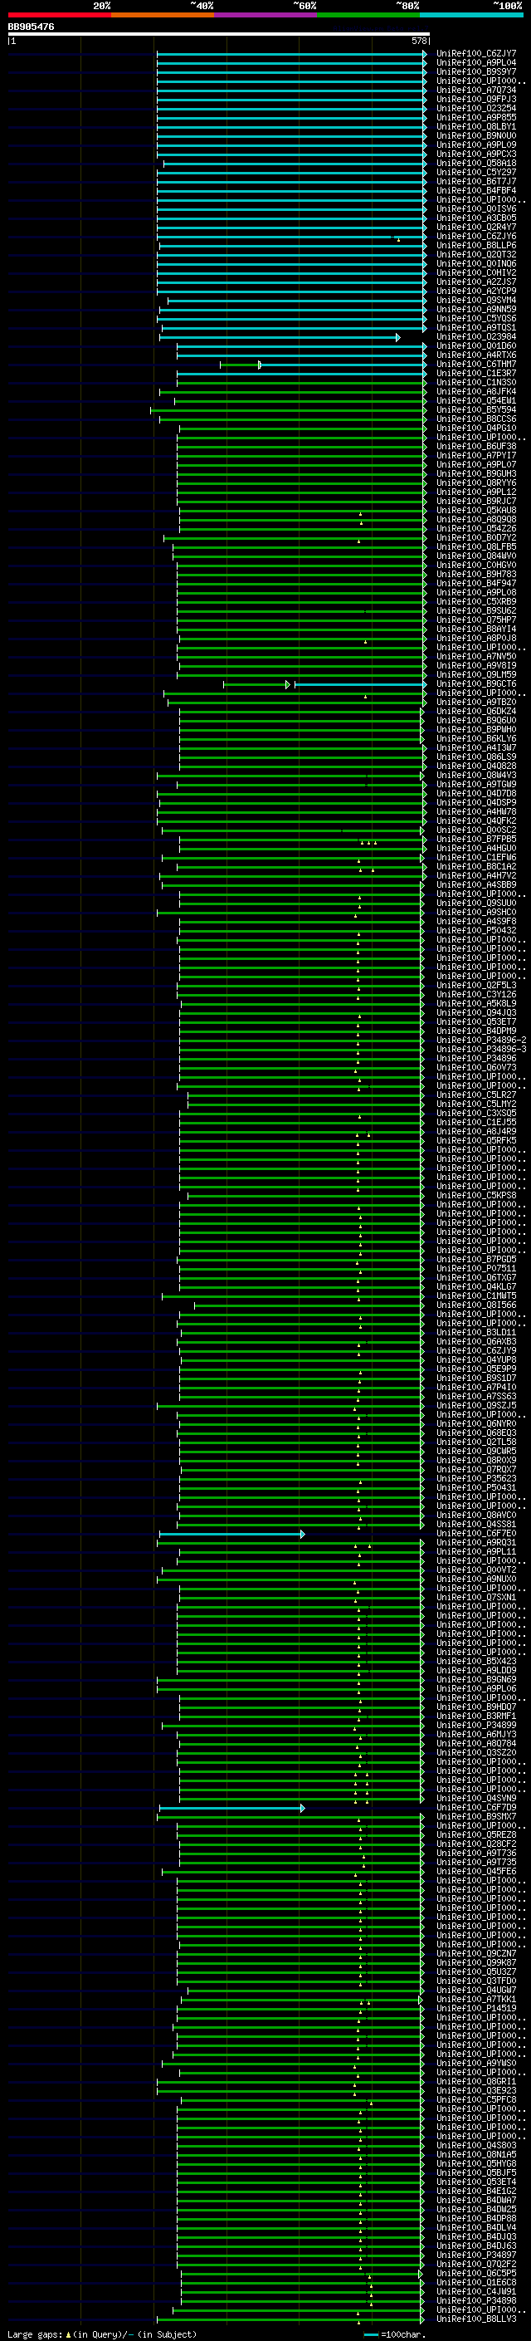Select the UniRef100_Q9SVM4 label
This screenshot has height=2341, width=531.
pyautogui.click(x=476, y=300)
